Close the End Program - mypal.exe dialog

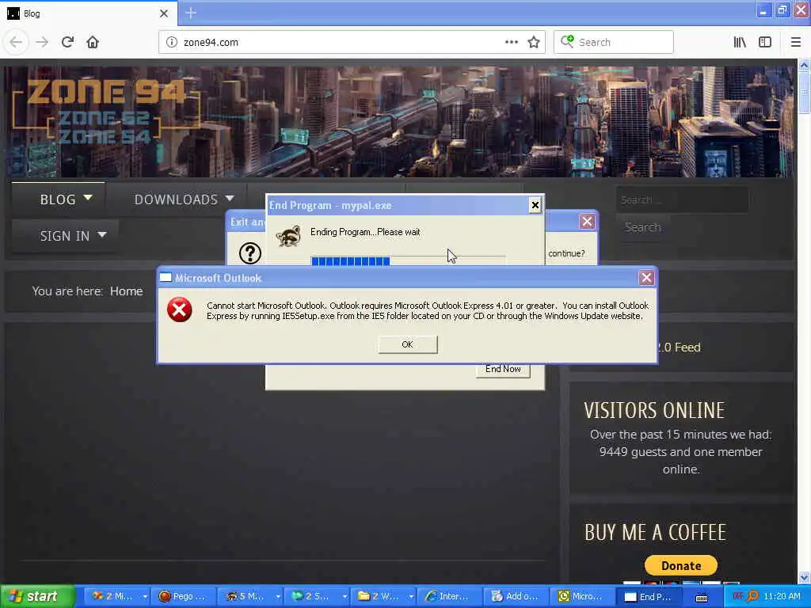pos(535,205)
